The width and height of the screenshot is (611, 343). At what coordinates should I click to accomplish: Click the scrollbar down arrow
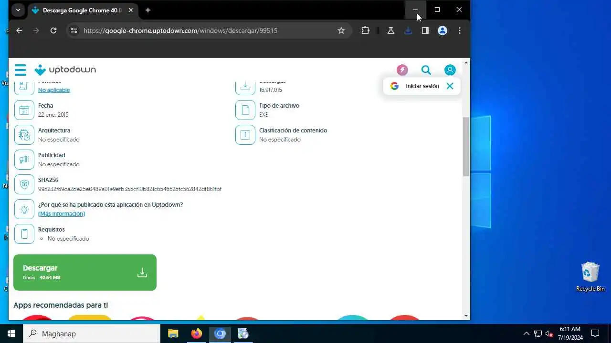(x=466, y=316)
